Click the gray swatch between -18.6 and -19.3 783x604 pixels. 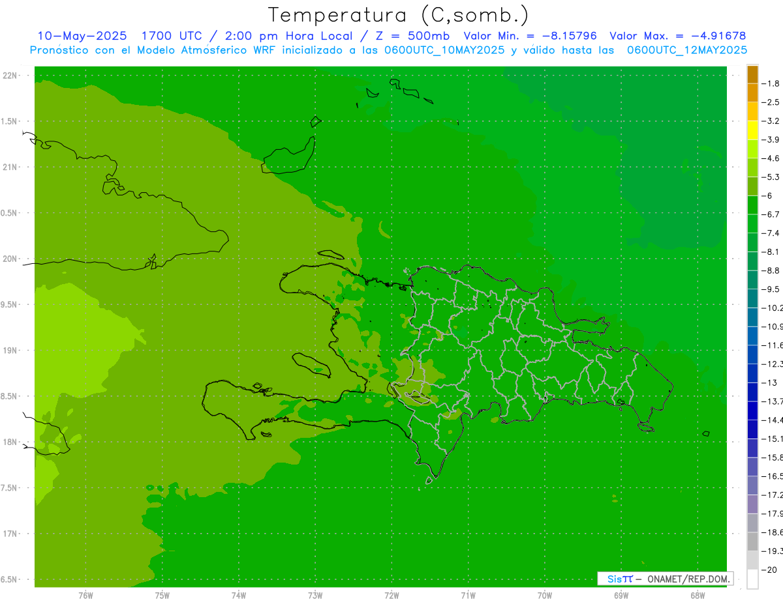coord(752,541)
